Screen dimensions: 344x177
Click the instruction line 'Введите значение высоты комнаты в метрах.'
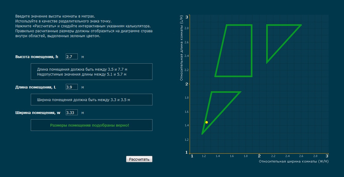pos(55,16)
